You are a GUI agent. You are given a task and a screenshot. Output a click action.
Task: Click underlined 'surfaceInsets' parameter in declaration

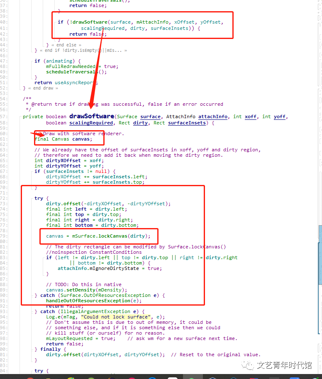(187, 123)
